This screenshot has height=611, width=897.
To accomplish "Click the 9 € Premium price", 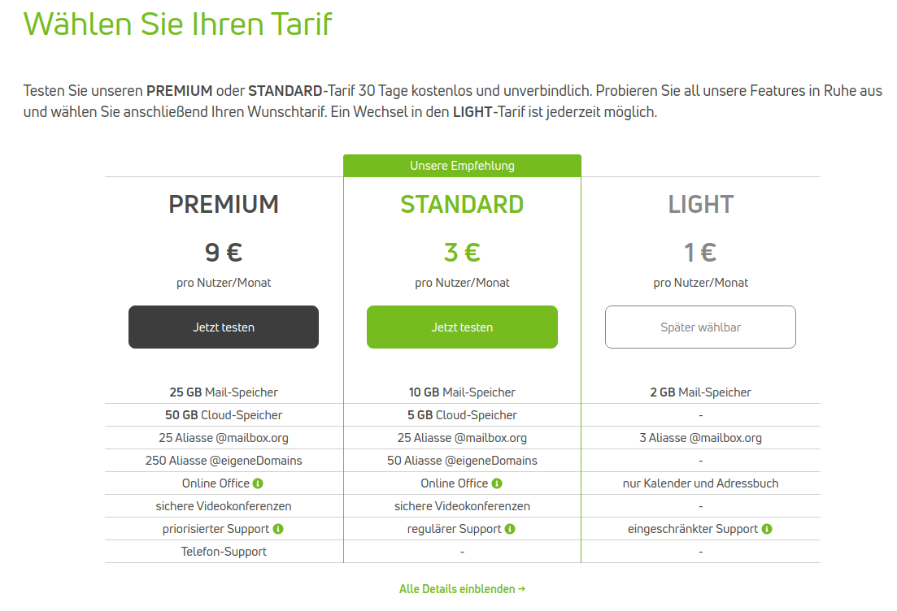I will [224, 252].
